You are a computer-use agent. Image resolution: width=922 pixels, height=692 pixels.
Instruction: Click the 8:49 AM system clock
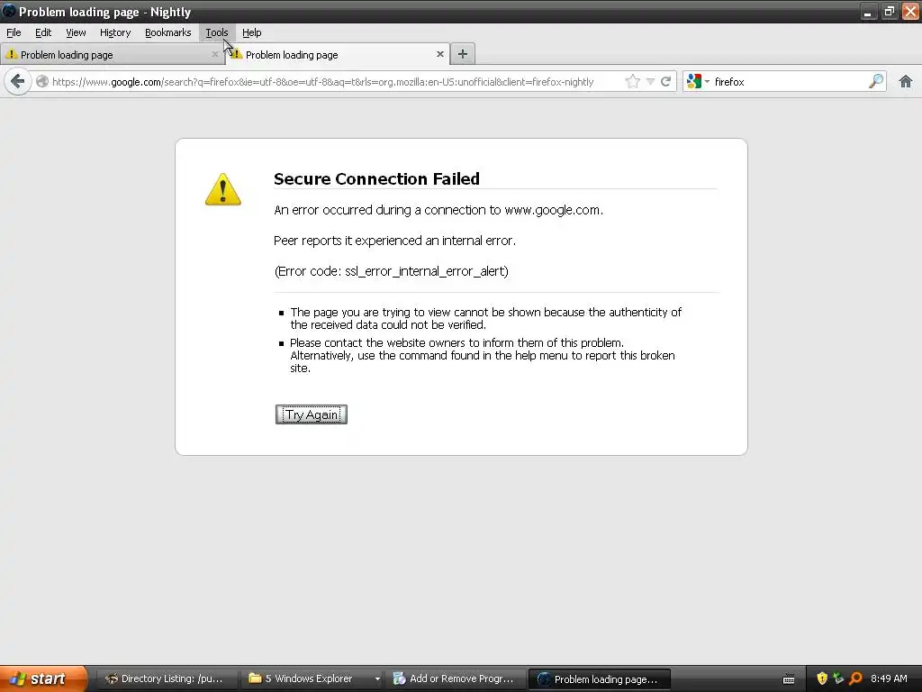point(889,679)
